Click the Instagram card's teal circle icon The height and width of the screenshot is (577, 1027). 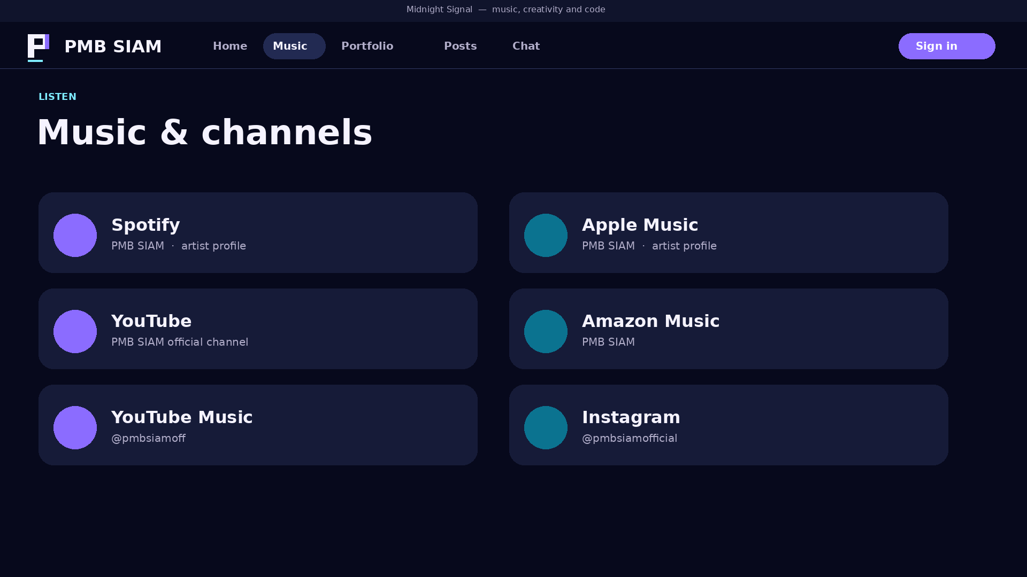(x=546, y=427)
